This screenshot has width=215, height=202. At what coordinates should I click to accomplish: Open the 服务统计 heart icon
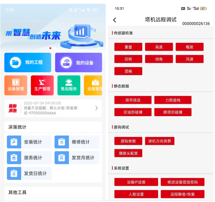click(x=14, y=157)
